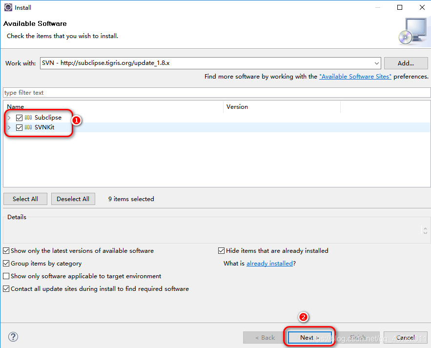
Task: Click the Cancel button
Action: pyautogui.click(x=406, y=337)
